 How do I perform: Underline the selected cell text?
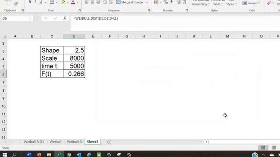pyautogui.click(x=41, y=2)
